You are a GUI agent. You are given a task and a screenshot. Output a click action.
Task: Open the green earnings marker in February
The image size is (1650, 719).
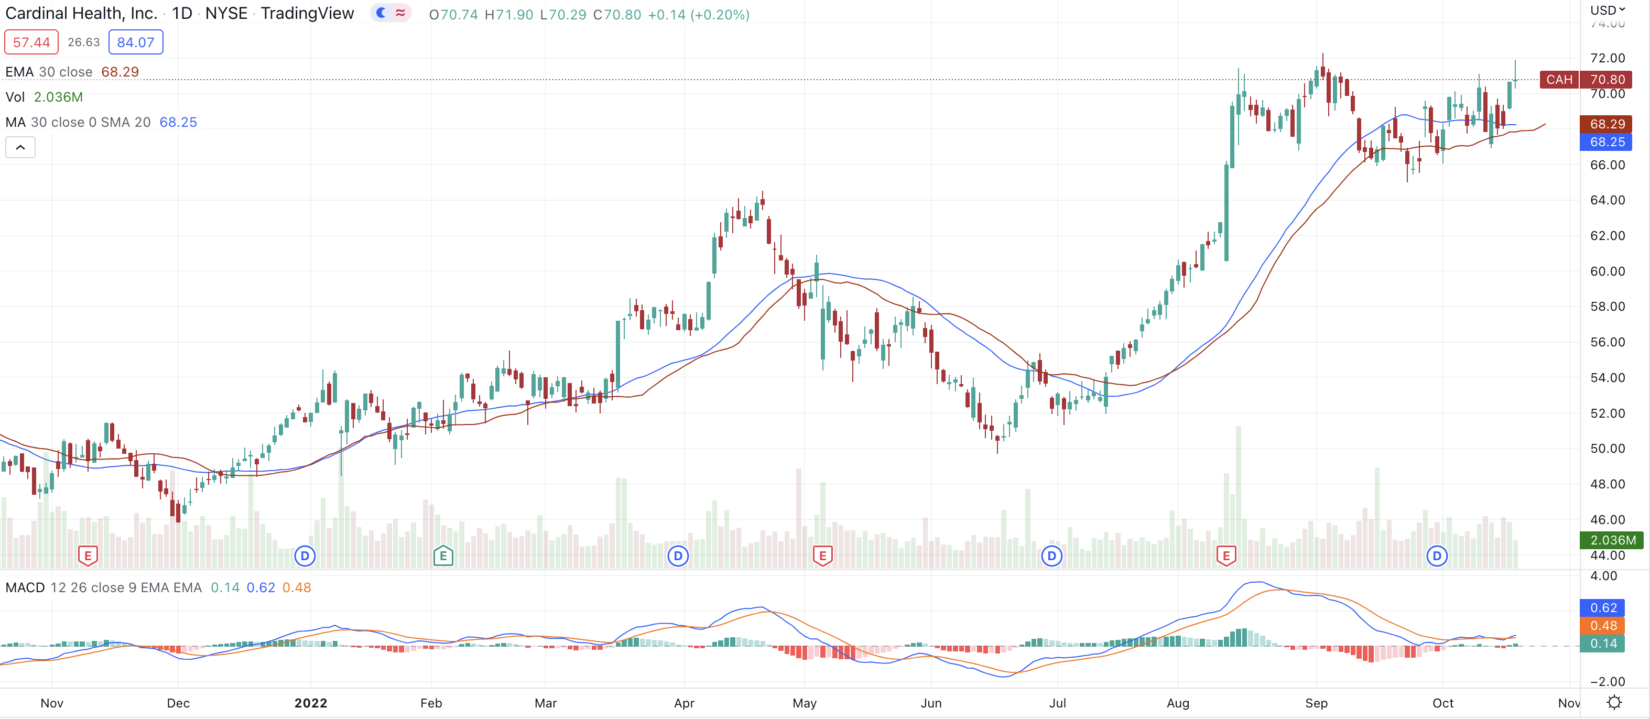click(x=443, y=555)
